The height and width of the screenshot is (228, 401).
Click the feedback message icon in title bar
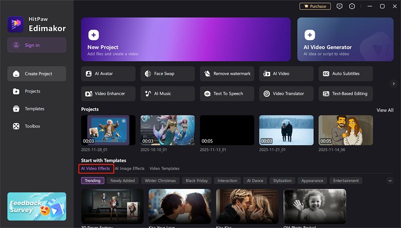[x=339, y=7]
